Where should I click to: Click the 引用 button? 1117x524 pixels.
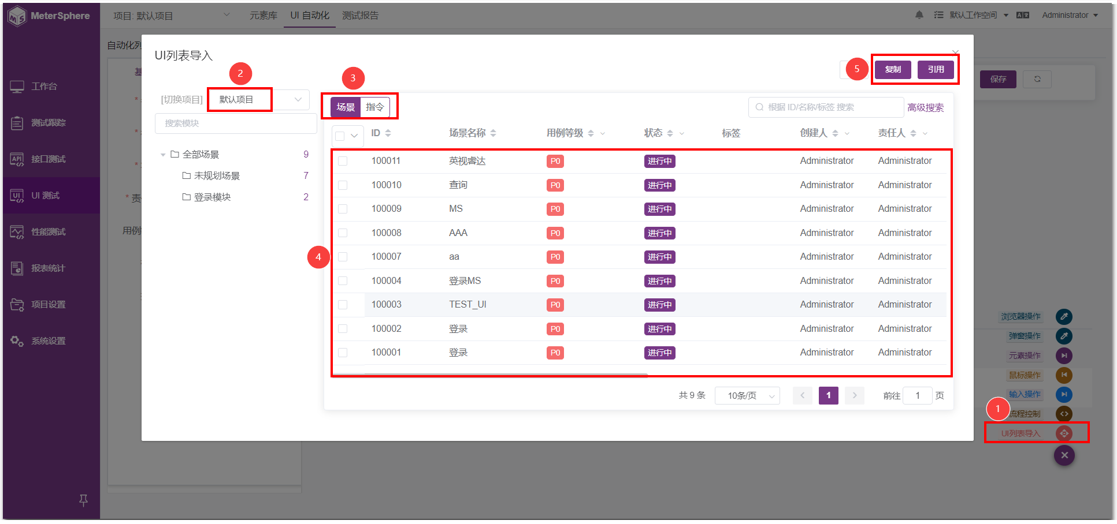(936, 69)
